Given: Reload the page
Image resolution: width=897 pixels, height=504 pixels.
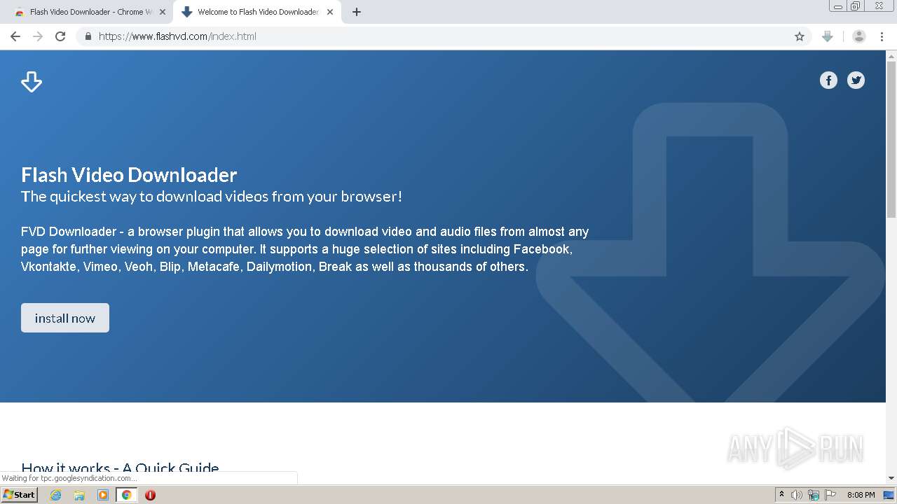Looking at the screenshot, I should [x=60, y=36].
